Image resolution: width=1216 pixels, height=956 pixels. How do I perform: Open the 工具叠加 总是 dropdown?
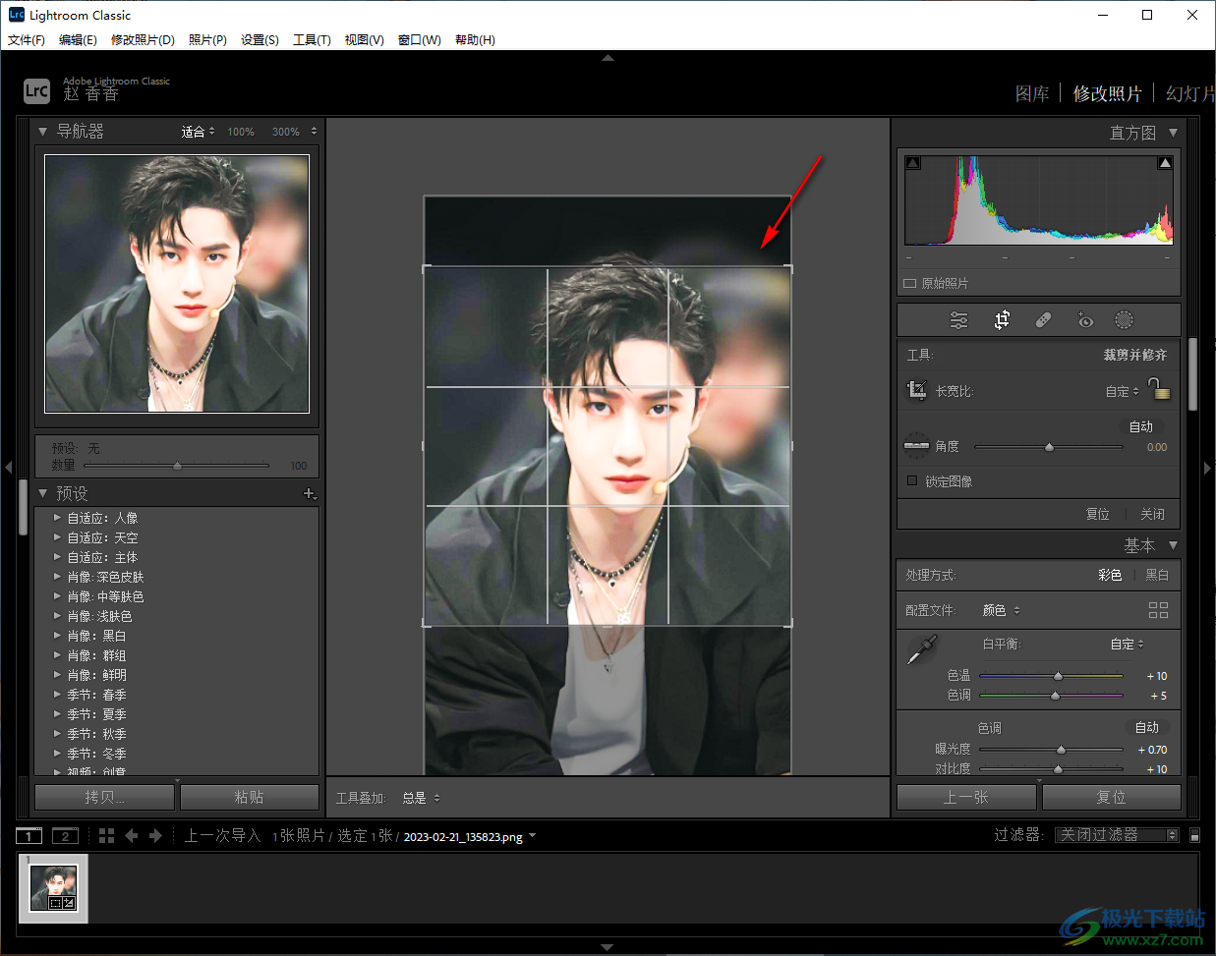pos(422,798)
